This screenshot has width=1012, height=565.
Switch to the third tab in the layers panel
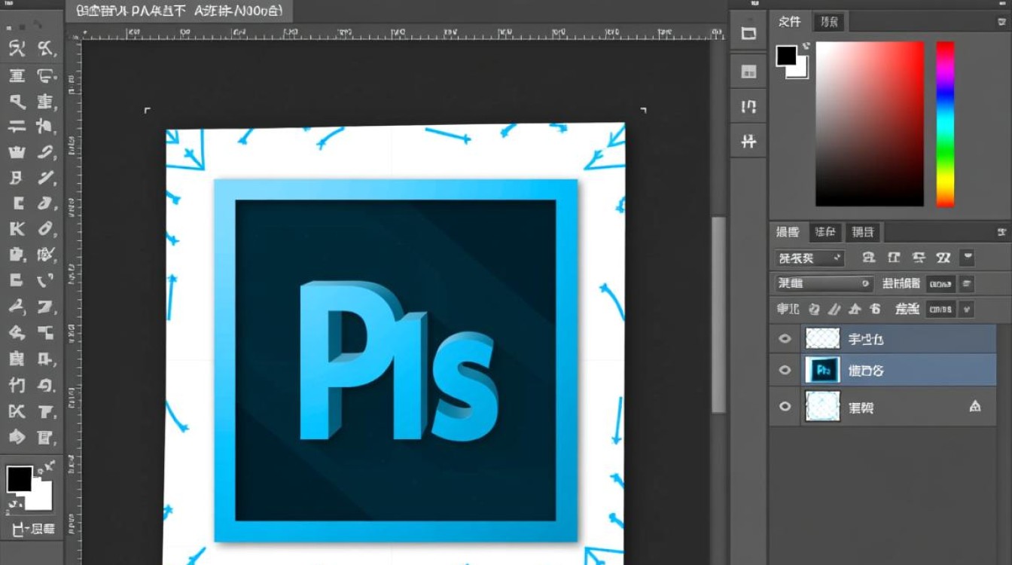tap(863, 232)
